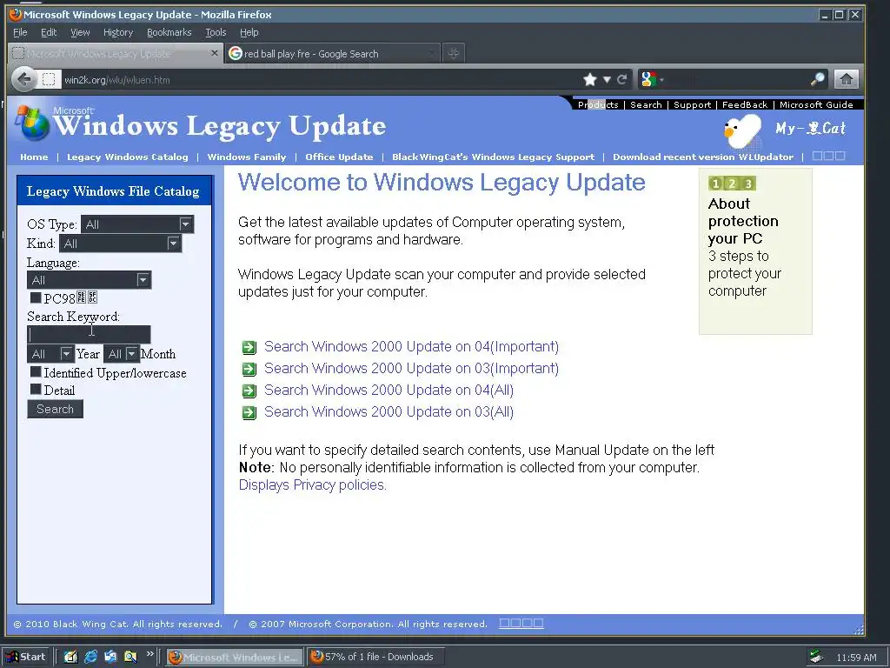Click the first quick launch icon next to Start
The image size is (890, 668).
click(x=70, y=657)
